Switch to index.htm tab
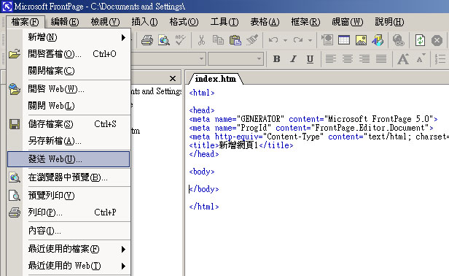449x276 pixels. click(x=215, y=79)
